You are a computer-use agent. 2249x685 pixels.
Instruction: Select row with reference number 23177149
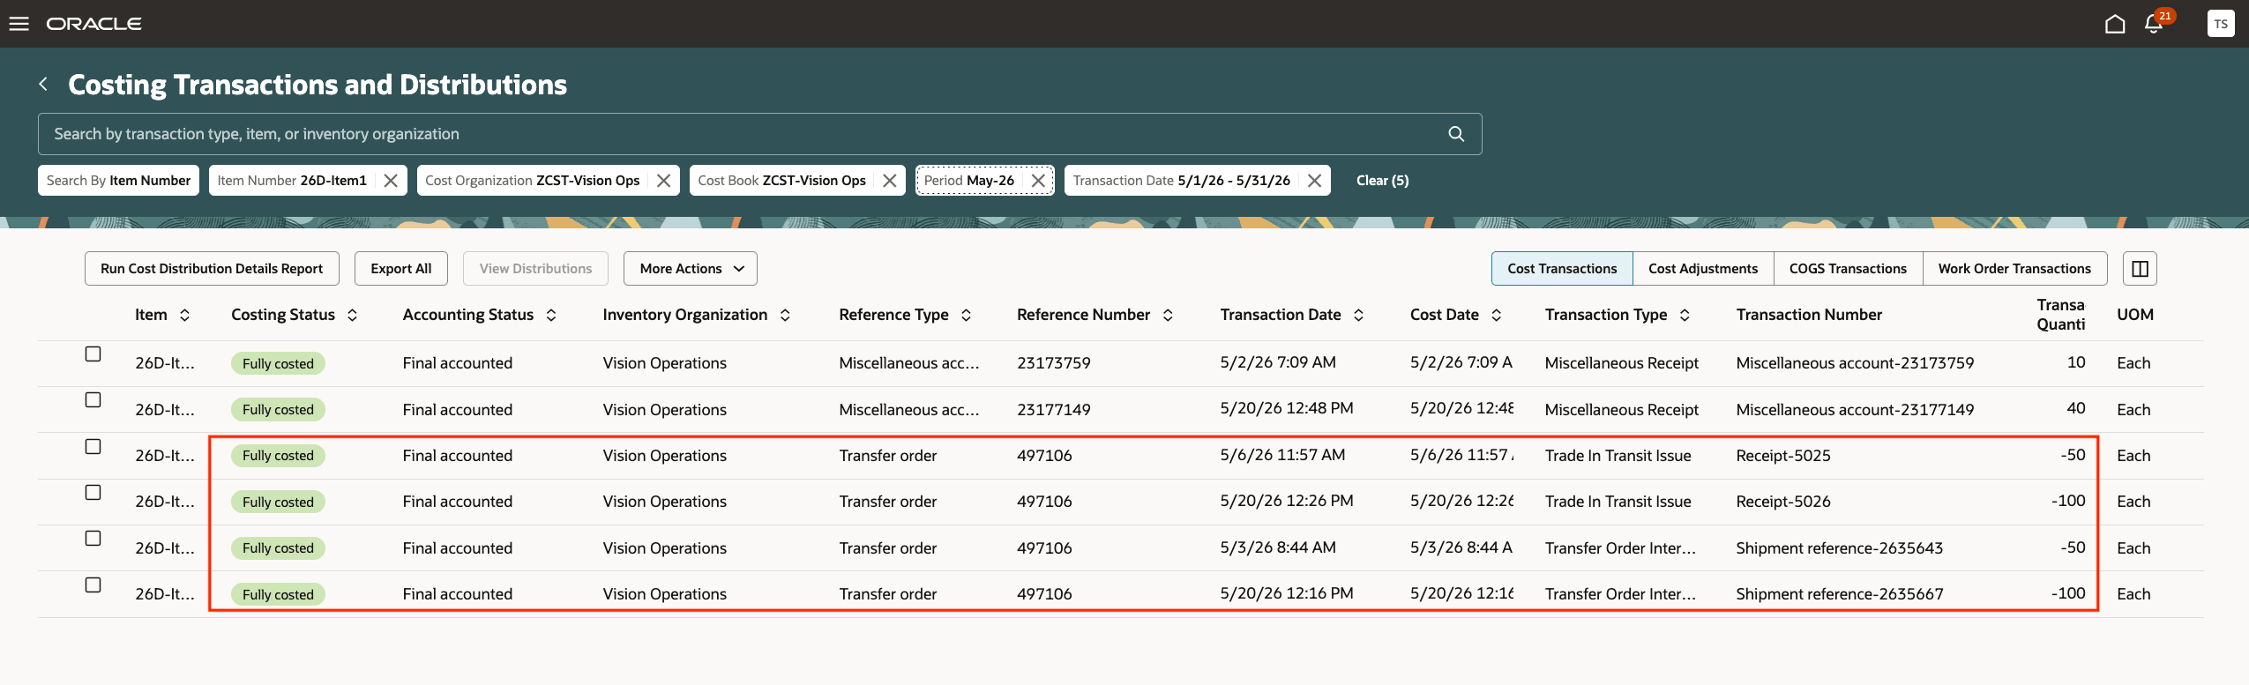[x=93, y=400]
